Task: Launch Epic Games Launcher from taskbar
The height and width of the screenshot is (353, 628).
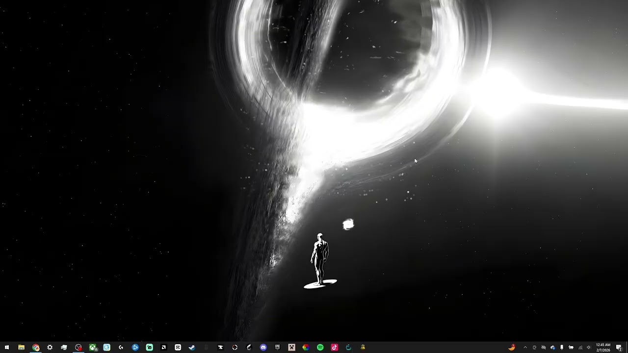Action: point(277,347)
